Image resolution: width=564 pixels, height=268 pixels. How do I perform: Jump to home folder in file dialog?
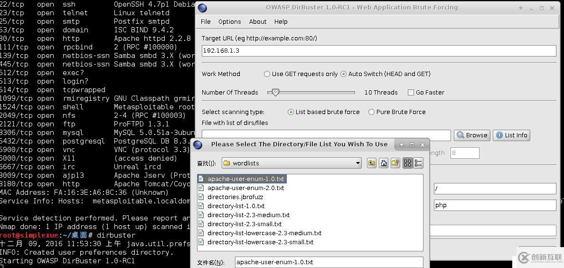(384, 163)
